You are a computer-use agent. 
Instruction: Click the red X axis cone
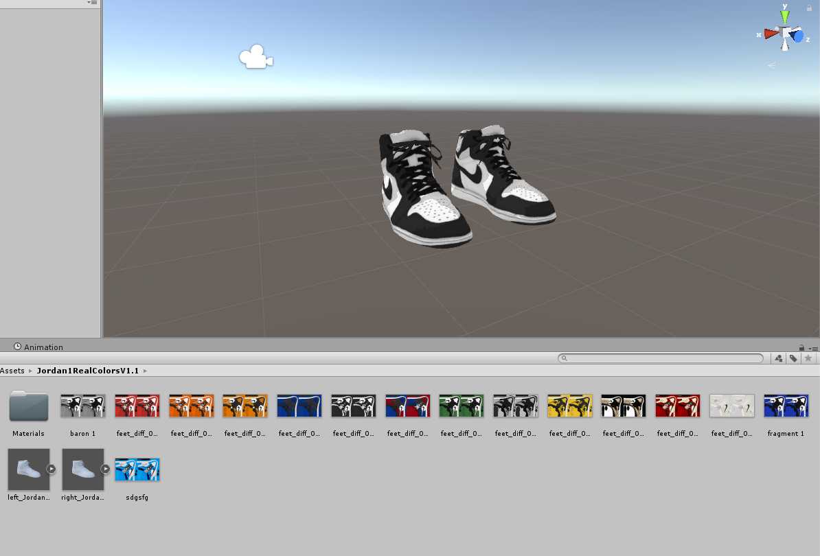[771, 34]
